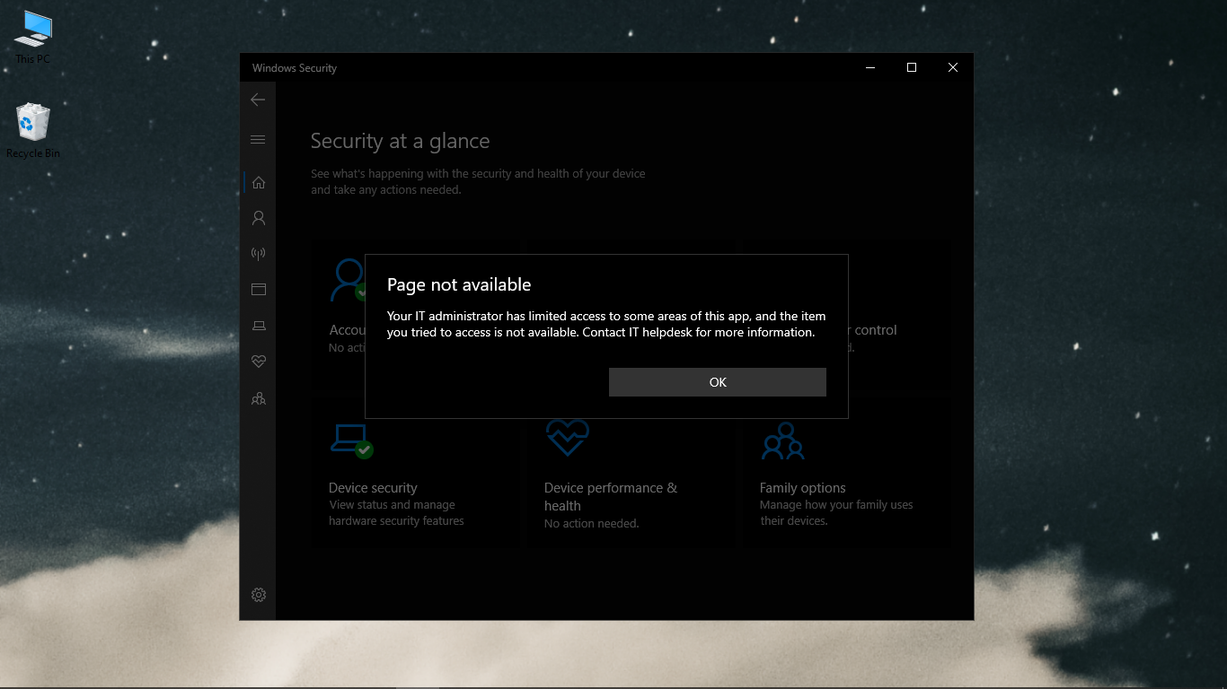The width and height of the screenshot is (1227, 689).
Task: Click 'Your IT administrator has limited access' message
Action: 606,324
